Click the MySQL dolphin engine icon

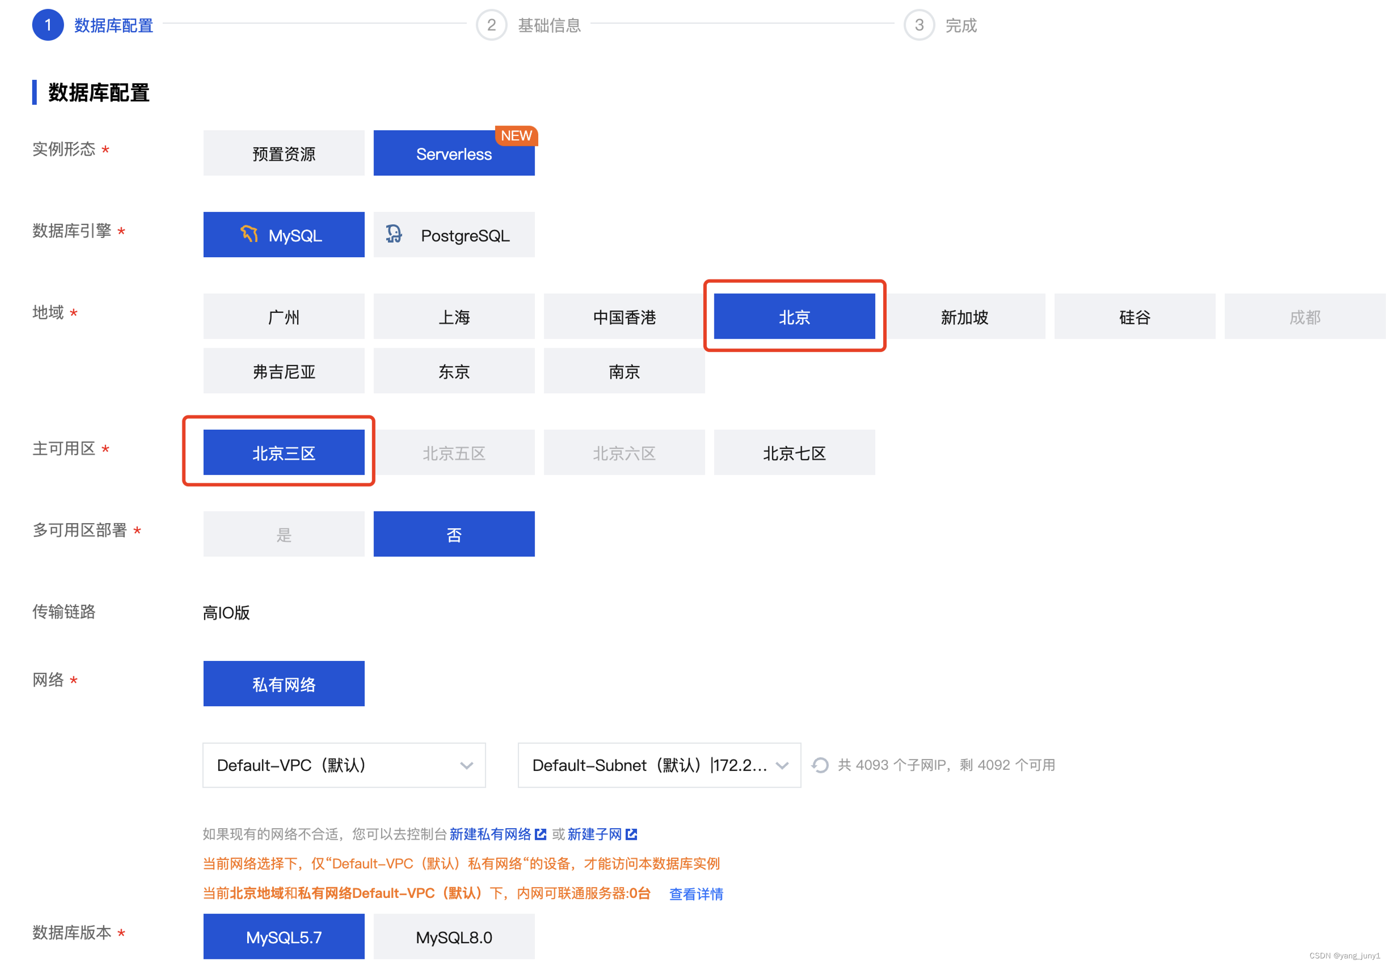pos(249,234)
